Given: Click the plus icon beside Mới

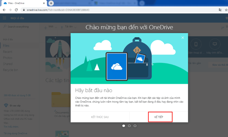Looking at the screenshot, I should click(x=46, y=28).
